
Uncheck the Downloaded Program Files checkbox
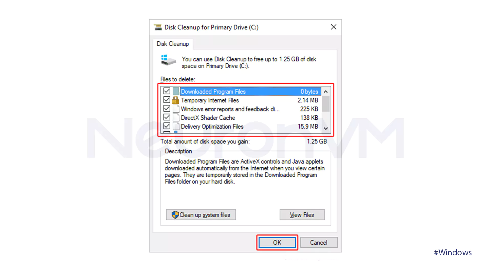tap(167, 91)
